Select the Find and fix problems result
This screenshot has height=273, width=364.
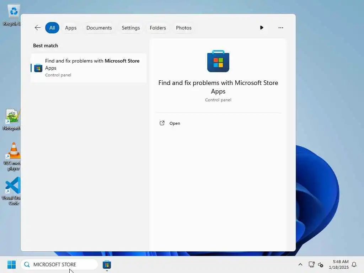(89, 68)
